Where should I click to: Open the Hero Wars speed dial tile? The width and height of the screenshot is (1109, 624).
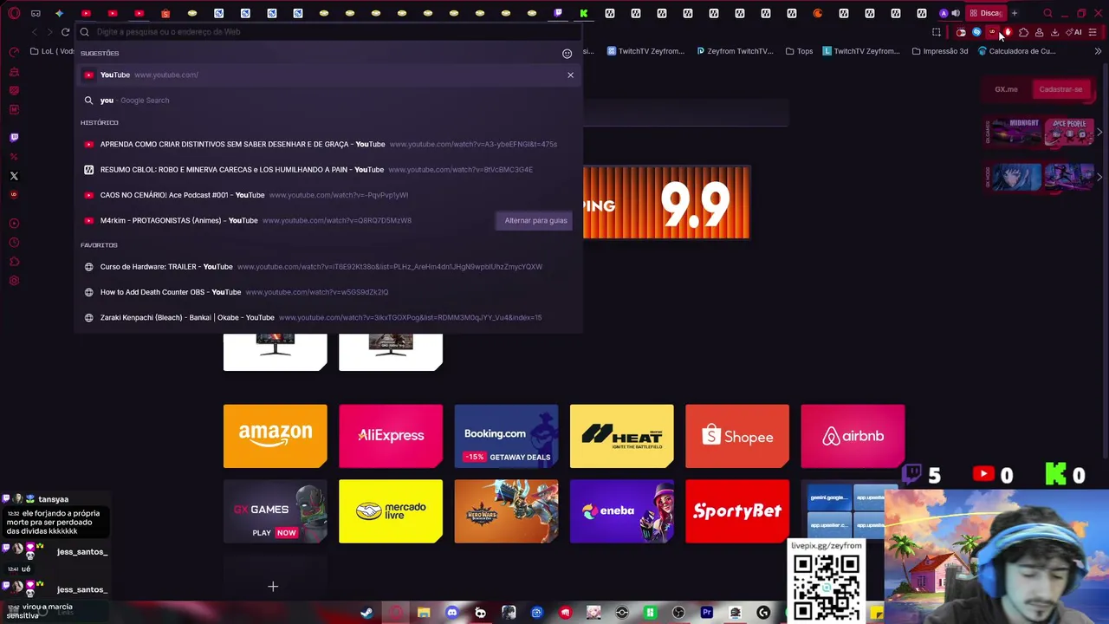(x=506, y=511)
